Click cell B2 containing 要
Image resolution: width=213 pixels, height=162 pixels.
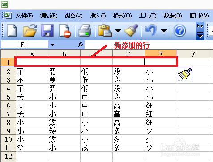coord(64,71)
